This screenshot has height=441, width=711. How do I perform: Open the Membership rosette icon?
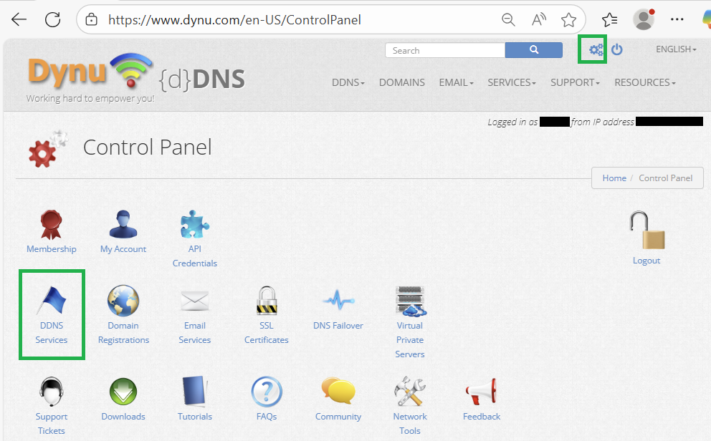[51, 225]
